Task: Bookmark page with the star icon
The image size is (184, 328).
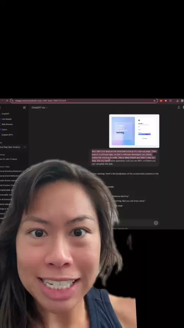Action: pos(154,101)
